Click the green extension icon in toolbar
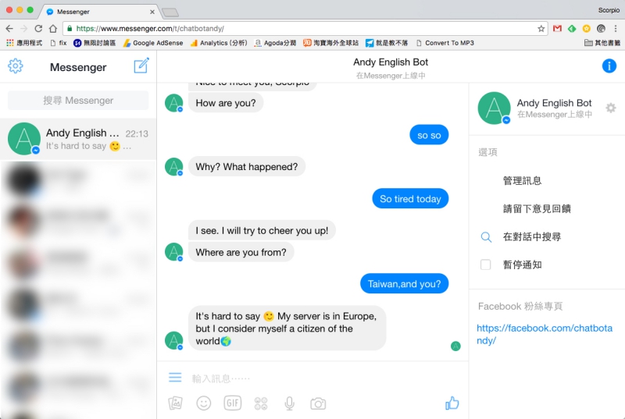 click(x=572, y=28)
